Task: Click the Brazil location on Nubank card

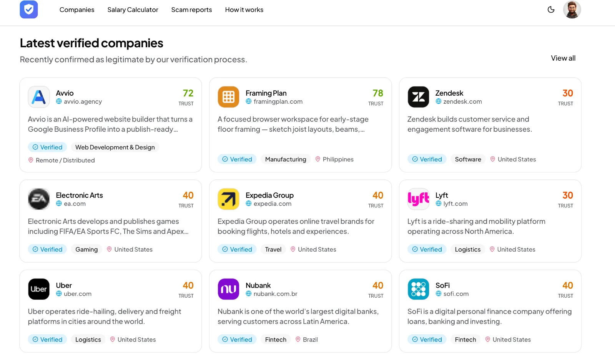Action: tap(310, 340)
